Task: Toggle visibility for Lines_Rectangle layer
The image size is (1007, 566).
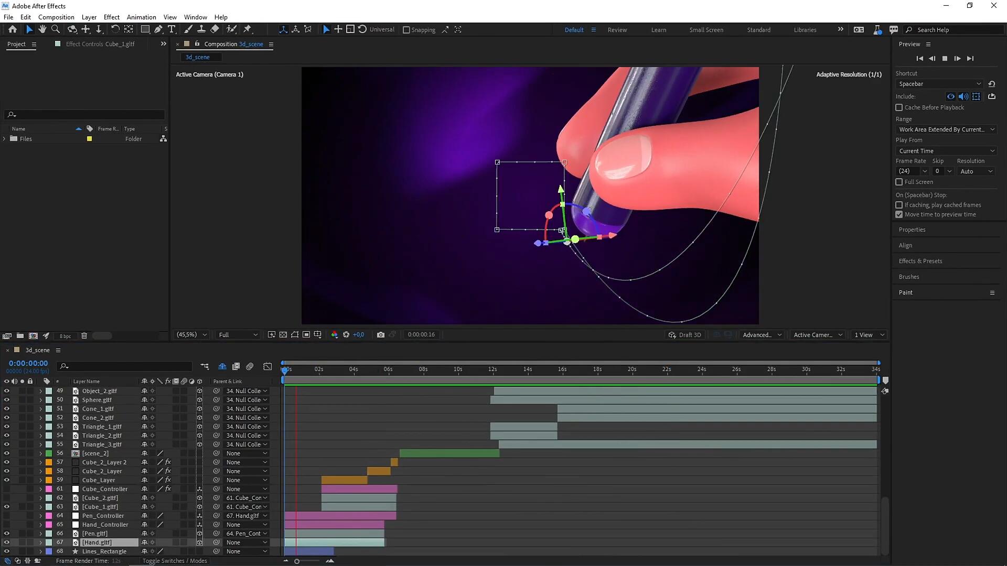Action: (6, 551)
